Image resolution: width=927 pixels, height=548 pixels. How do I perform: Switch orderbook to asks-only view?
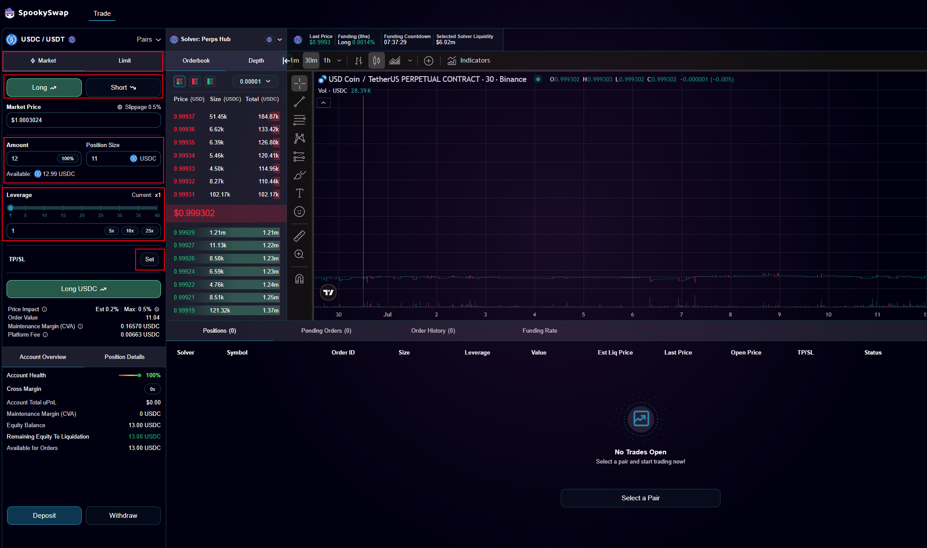[194, 81]
